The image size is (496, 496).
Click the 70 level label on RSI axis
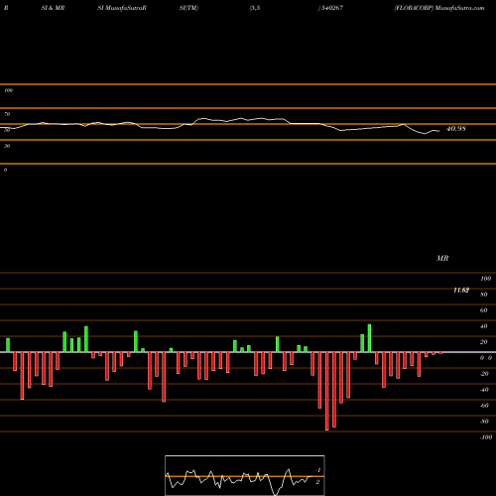(7, 114)
